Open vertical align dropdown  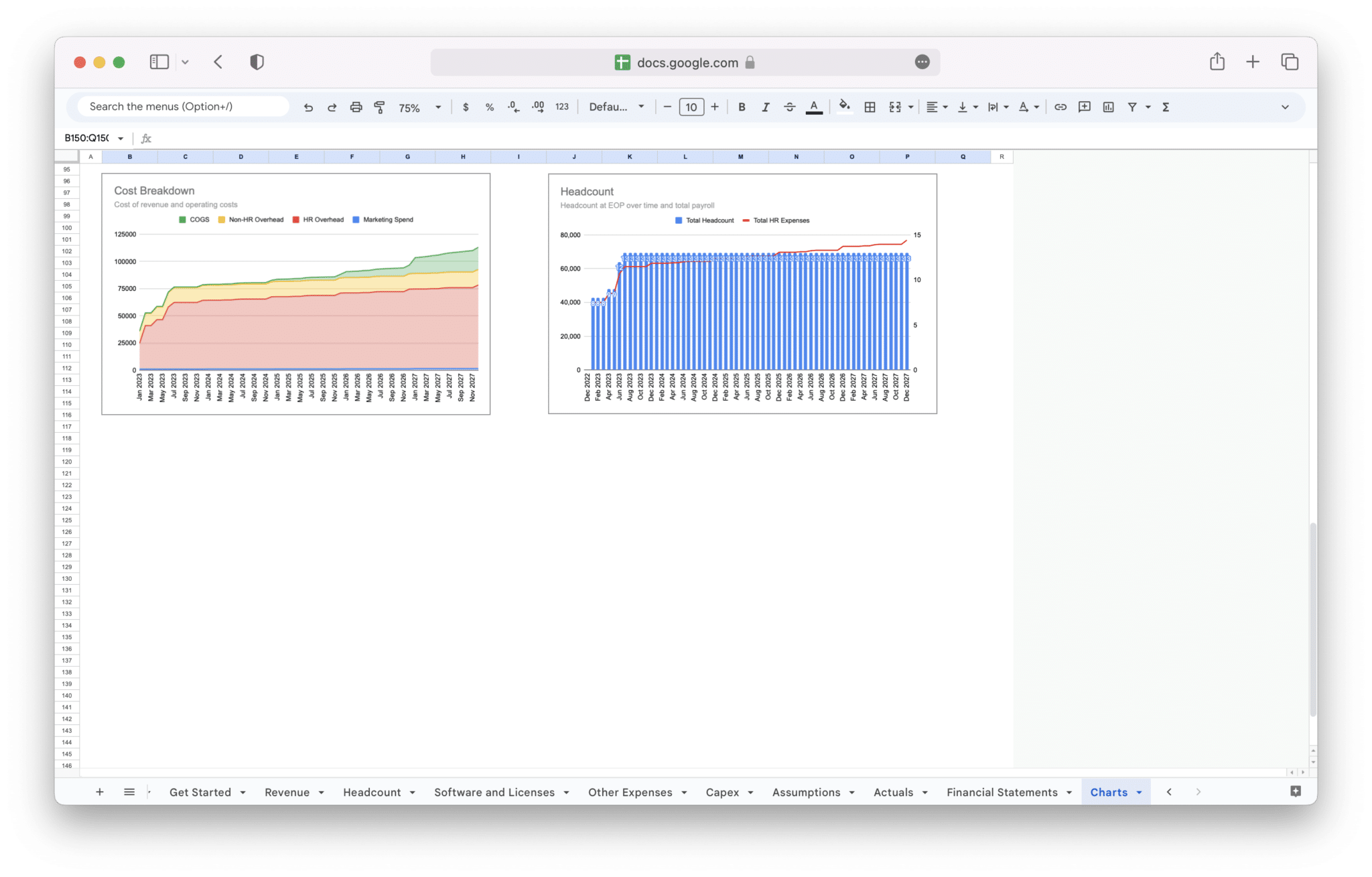[x=967, y=107]
